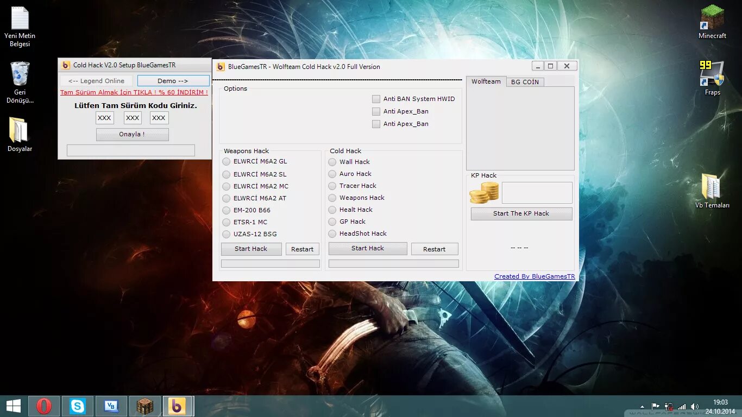Click Restart in Cold Hack group
The height and width of the screenshot is (417, 742).
[x=435, y=249]
